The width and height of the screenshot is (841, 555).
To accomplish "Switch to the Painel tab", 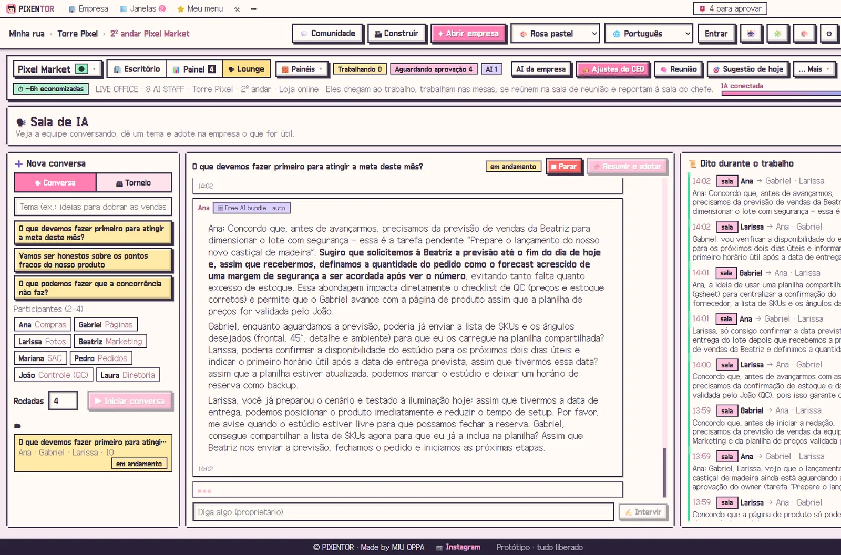I will (x=194, y=69).
